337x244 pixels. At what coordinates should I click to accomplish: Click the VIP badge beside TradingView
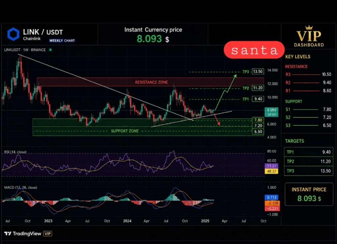[48, 234]
